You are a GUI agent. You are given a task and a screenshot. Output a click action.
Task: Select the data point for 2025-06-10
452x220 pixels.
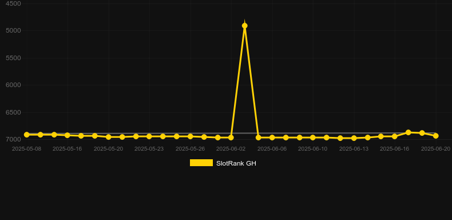313,137
